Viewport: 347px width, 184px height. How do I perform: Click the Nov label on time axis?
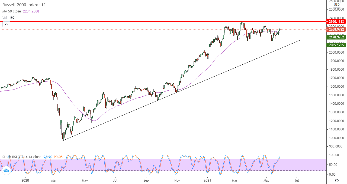pyautogui.click(x=177, y=180)
